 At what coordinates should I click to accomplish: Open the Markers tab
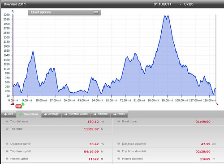pos(100,114)
